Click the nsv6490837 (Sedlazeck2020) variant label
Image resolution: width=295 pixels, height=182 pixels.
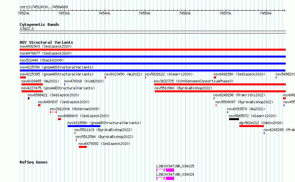pos(64,102)
